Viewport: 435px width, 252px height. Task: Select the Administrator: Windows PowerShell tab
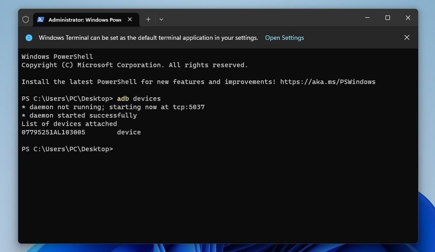click(84, 20)
